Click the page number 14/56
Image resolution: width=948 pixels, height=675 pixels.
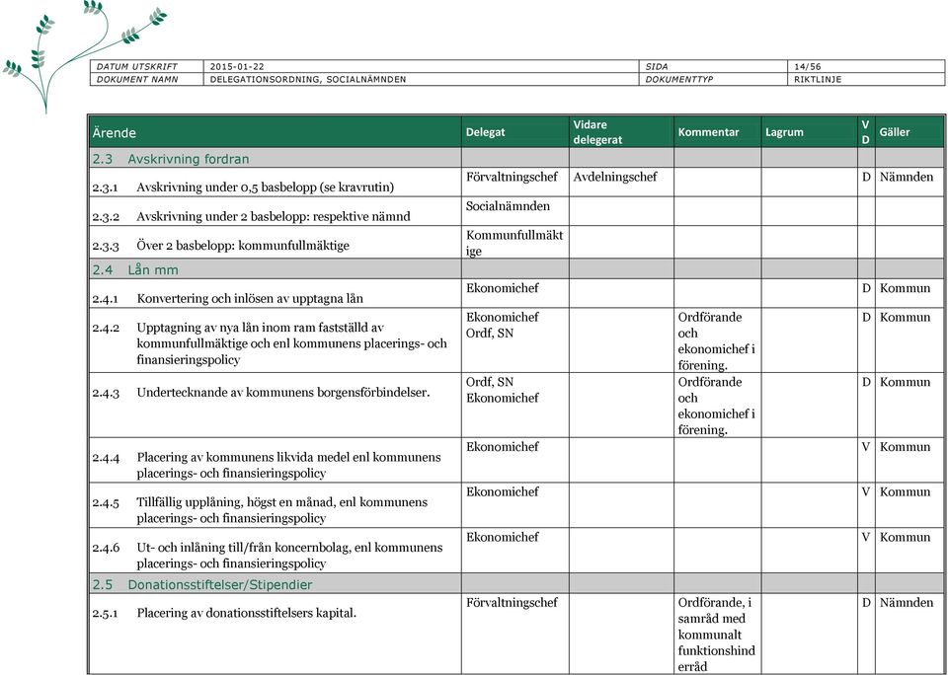pyautogui.click(x=807, y=67)
